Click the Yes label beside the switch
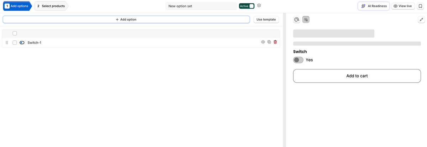Screen dimensions: 427x147 [x=309, y=60]
